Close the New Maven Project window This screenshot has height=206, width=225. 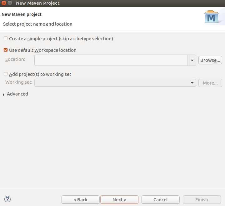3,3
